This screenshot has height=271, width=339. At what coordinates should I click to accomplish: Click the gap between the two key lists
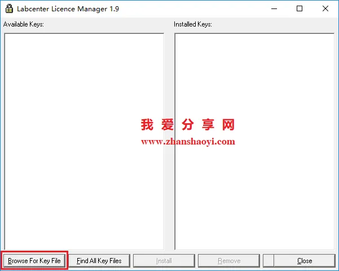click(169, 142)
